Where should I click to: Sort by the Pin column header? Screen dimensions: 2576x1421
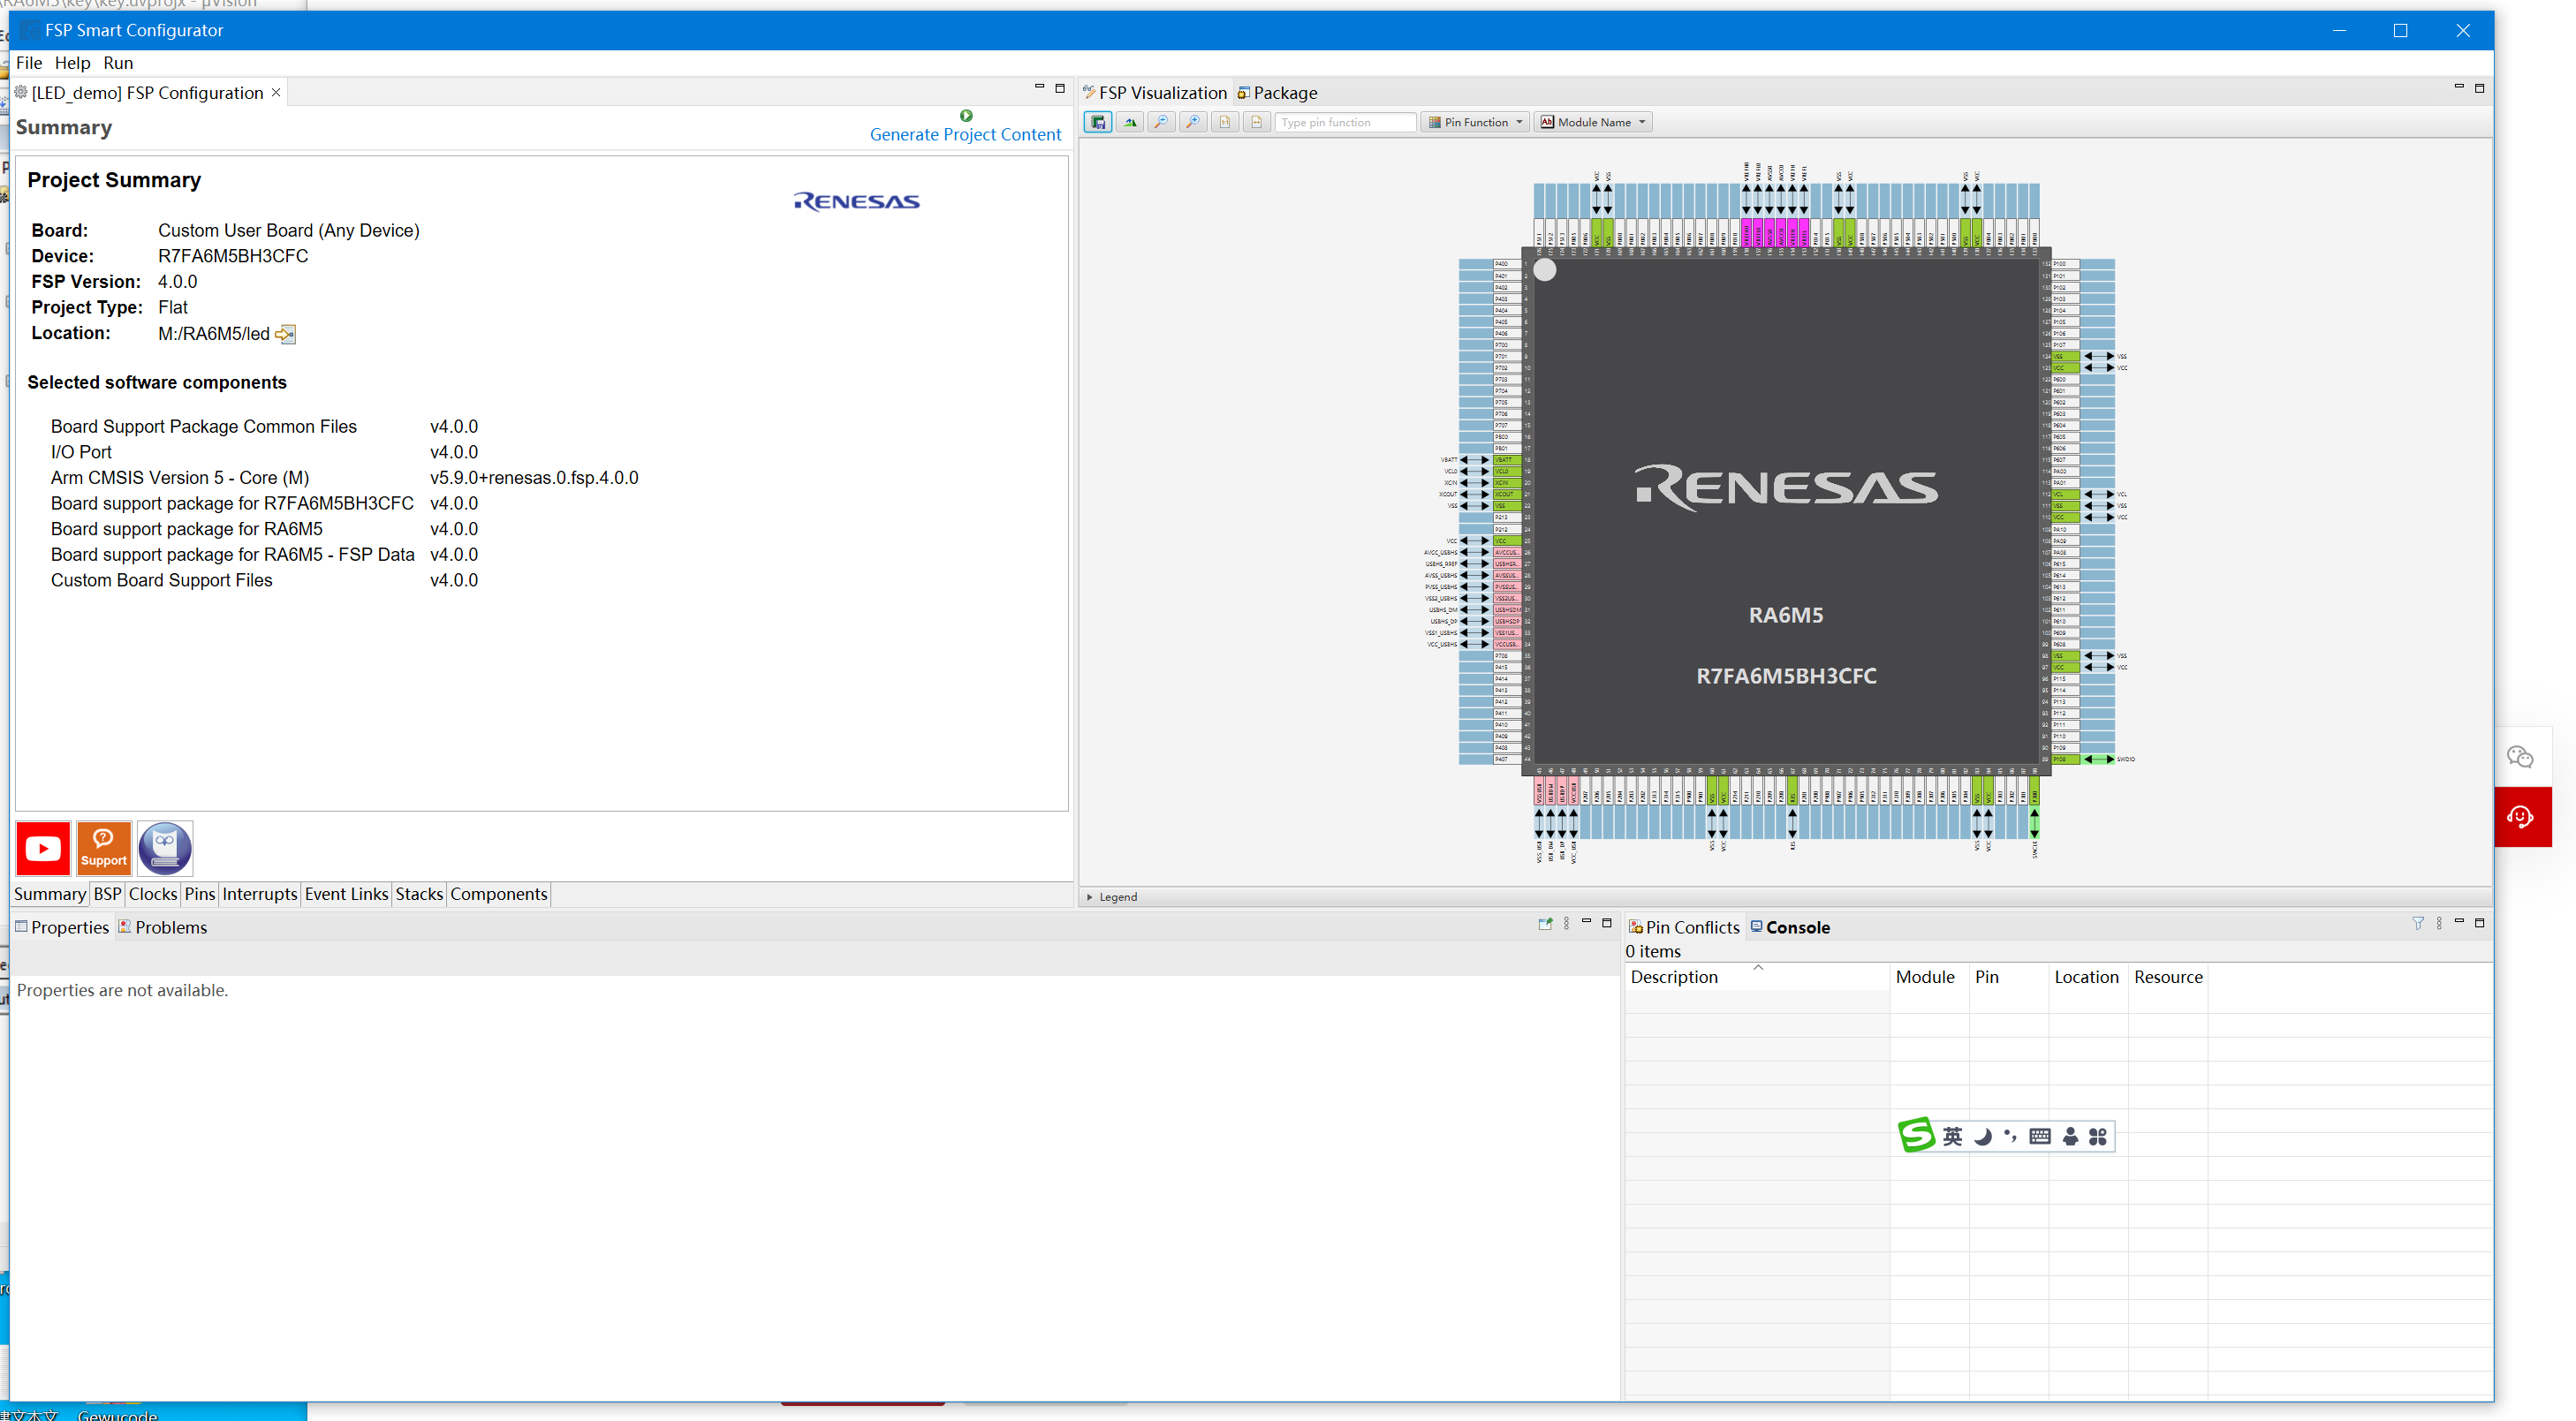(x=2009, y=977)
